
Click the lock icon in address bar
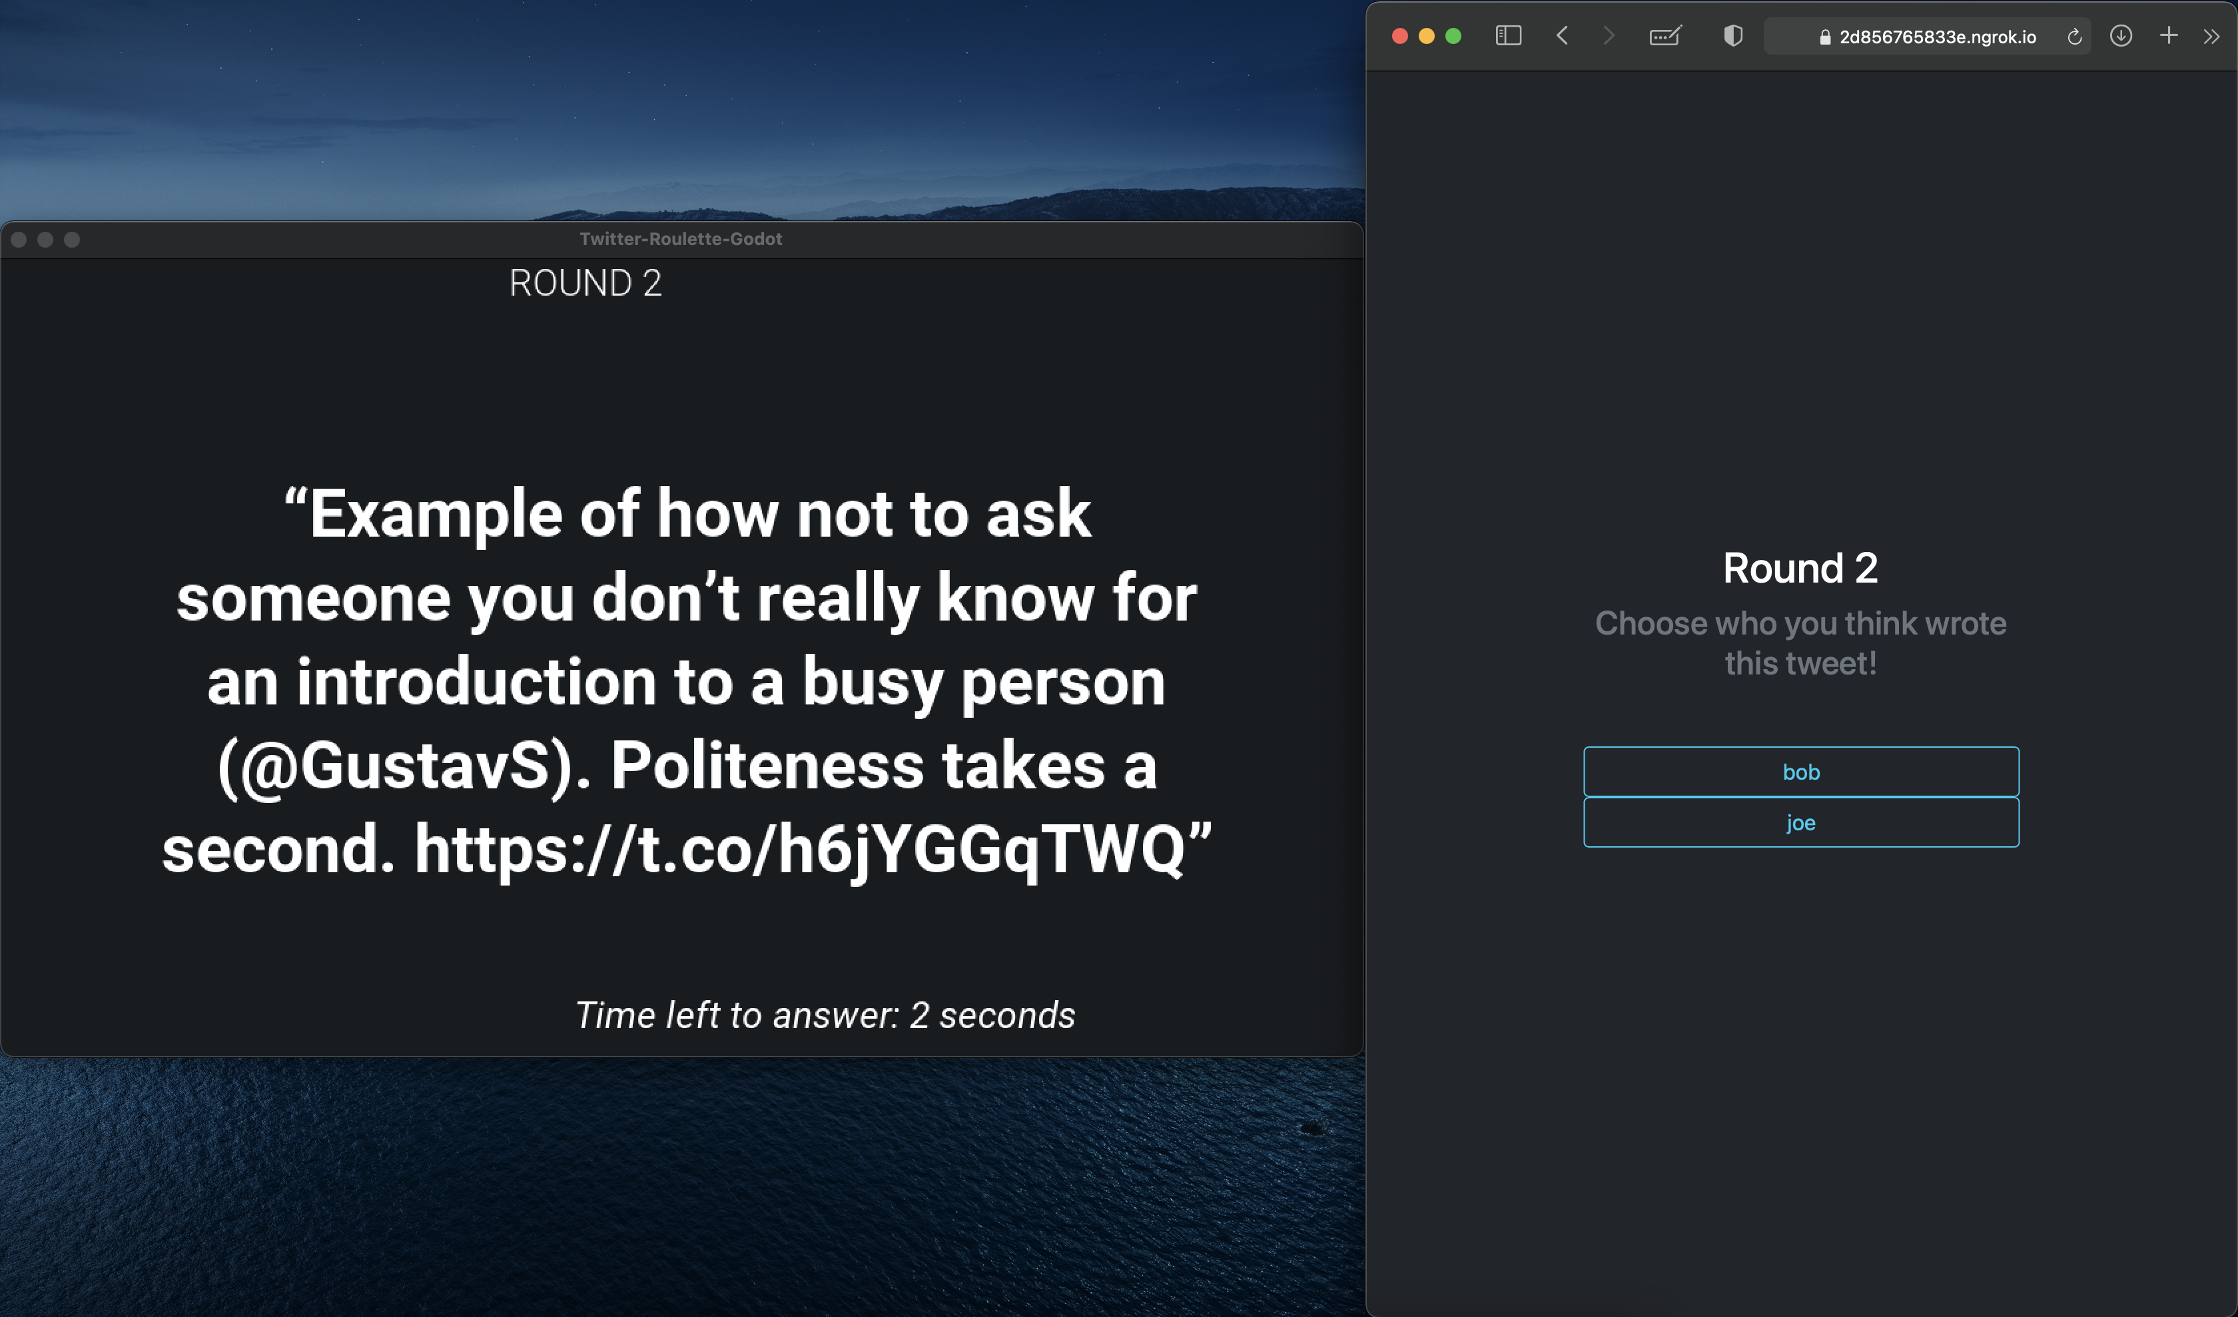1825,37
